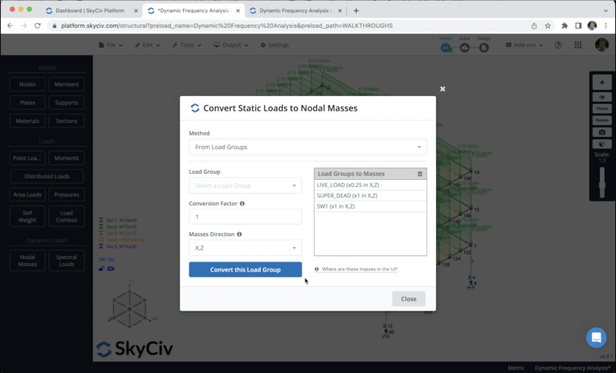Viewport: 616px width, 373px height.
Task: Open the Intercom chat bubble
Action: pos(596,338)
